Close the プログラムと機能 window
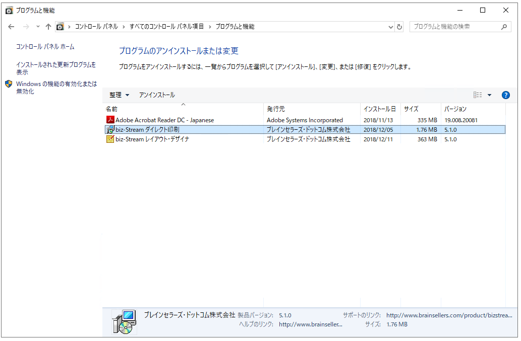Viewport: 521px width, 341px height. coord(506,10)
